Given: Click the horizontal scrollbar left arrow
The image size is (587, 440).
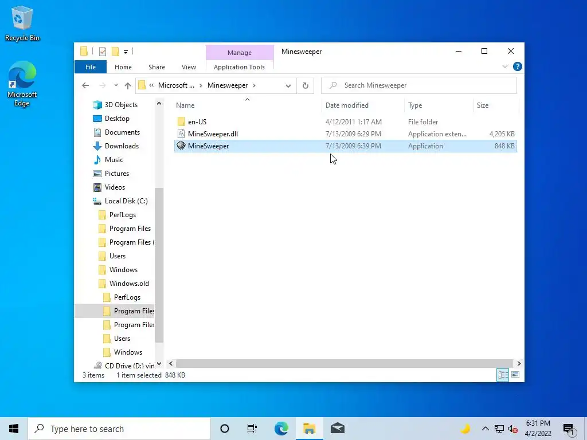Looking at the screenshot, I should [x=171, y=363].
